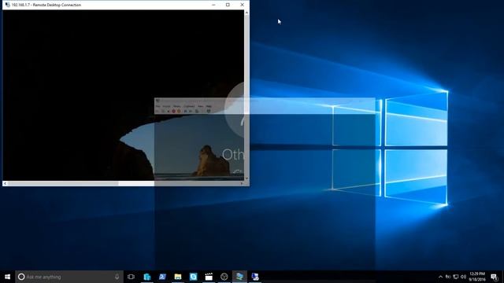The image size is (504, 283).
Task: Open the Action Center notifications icon
Action: click(494, 277)
